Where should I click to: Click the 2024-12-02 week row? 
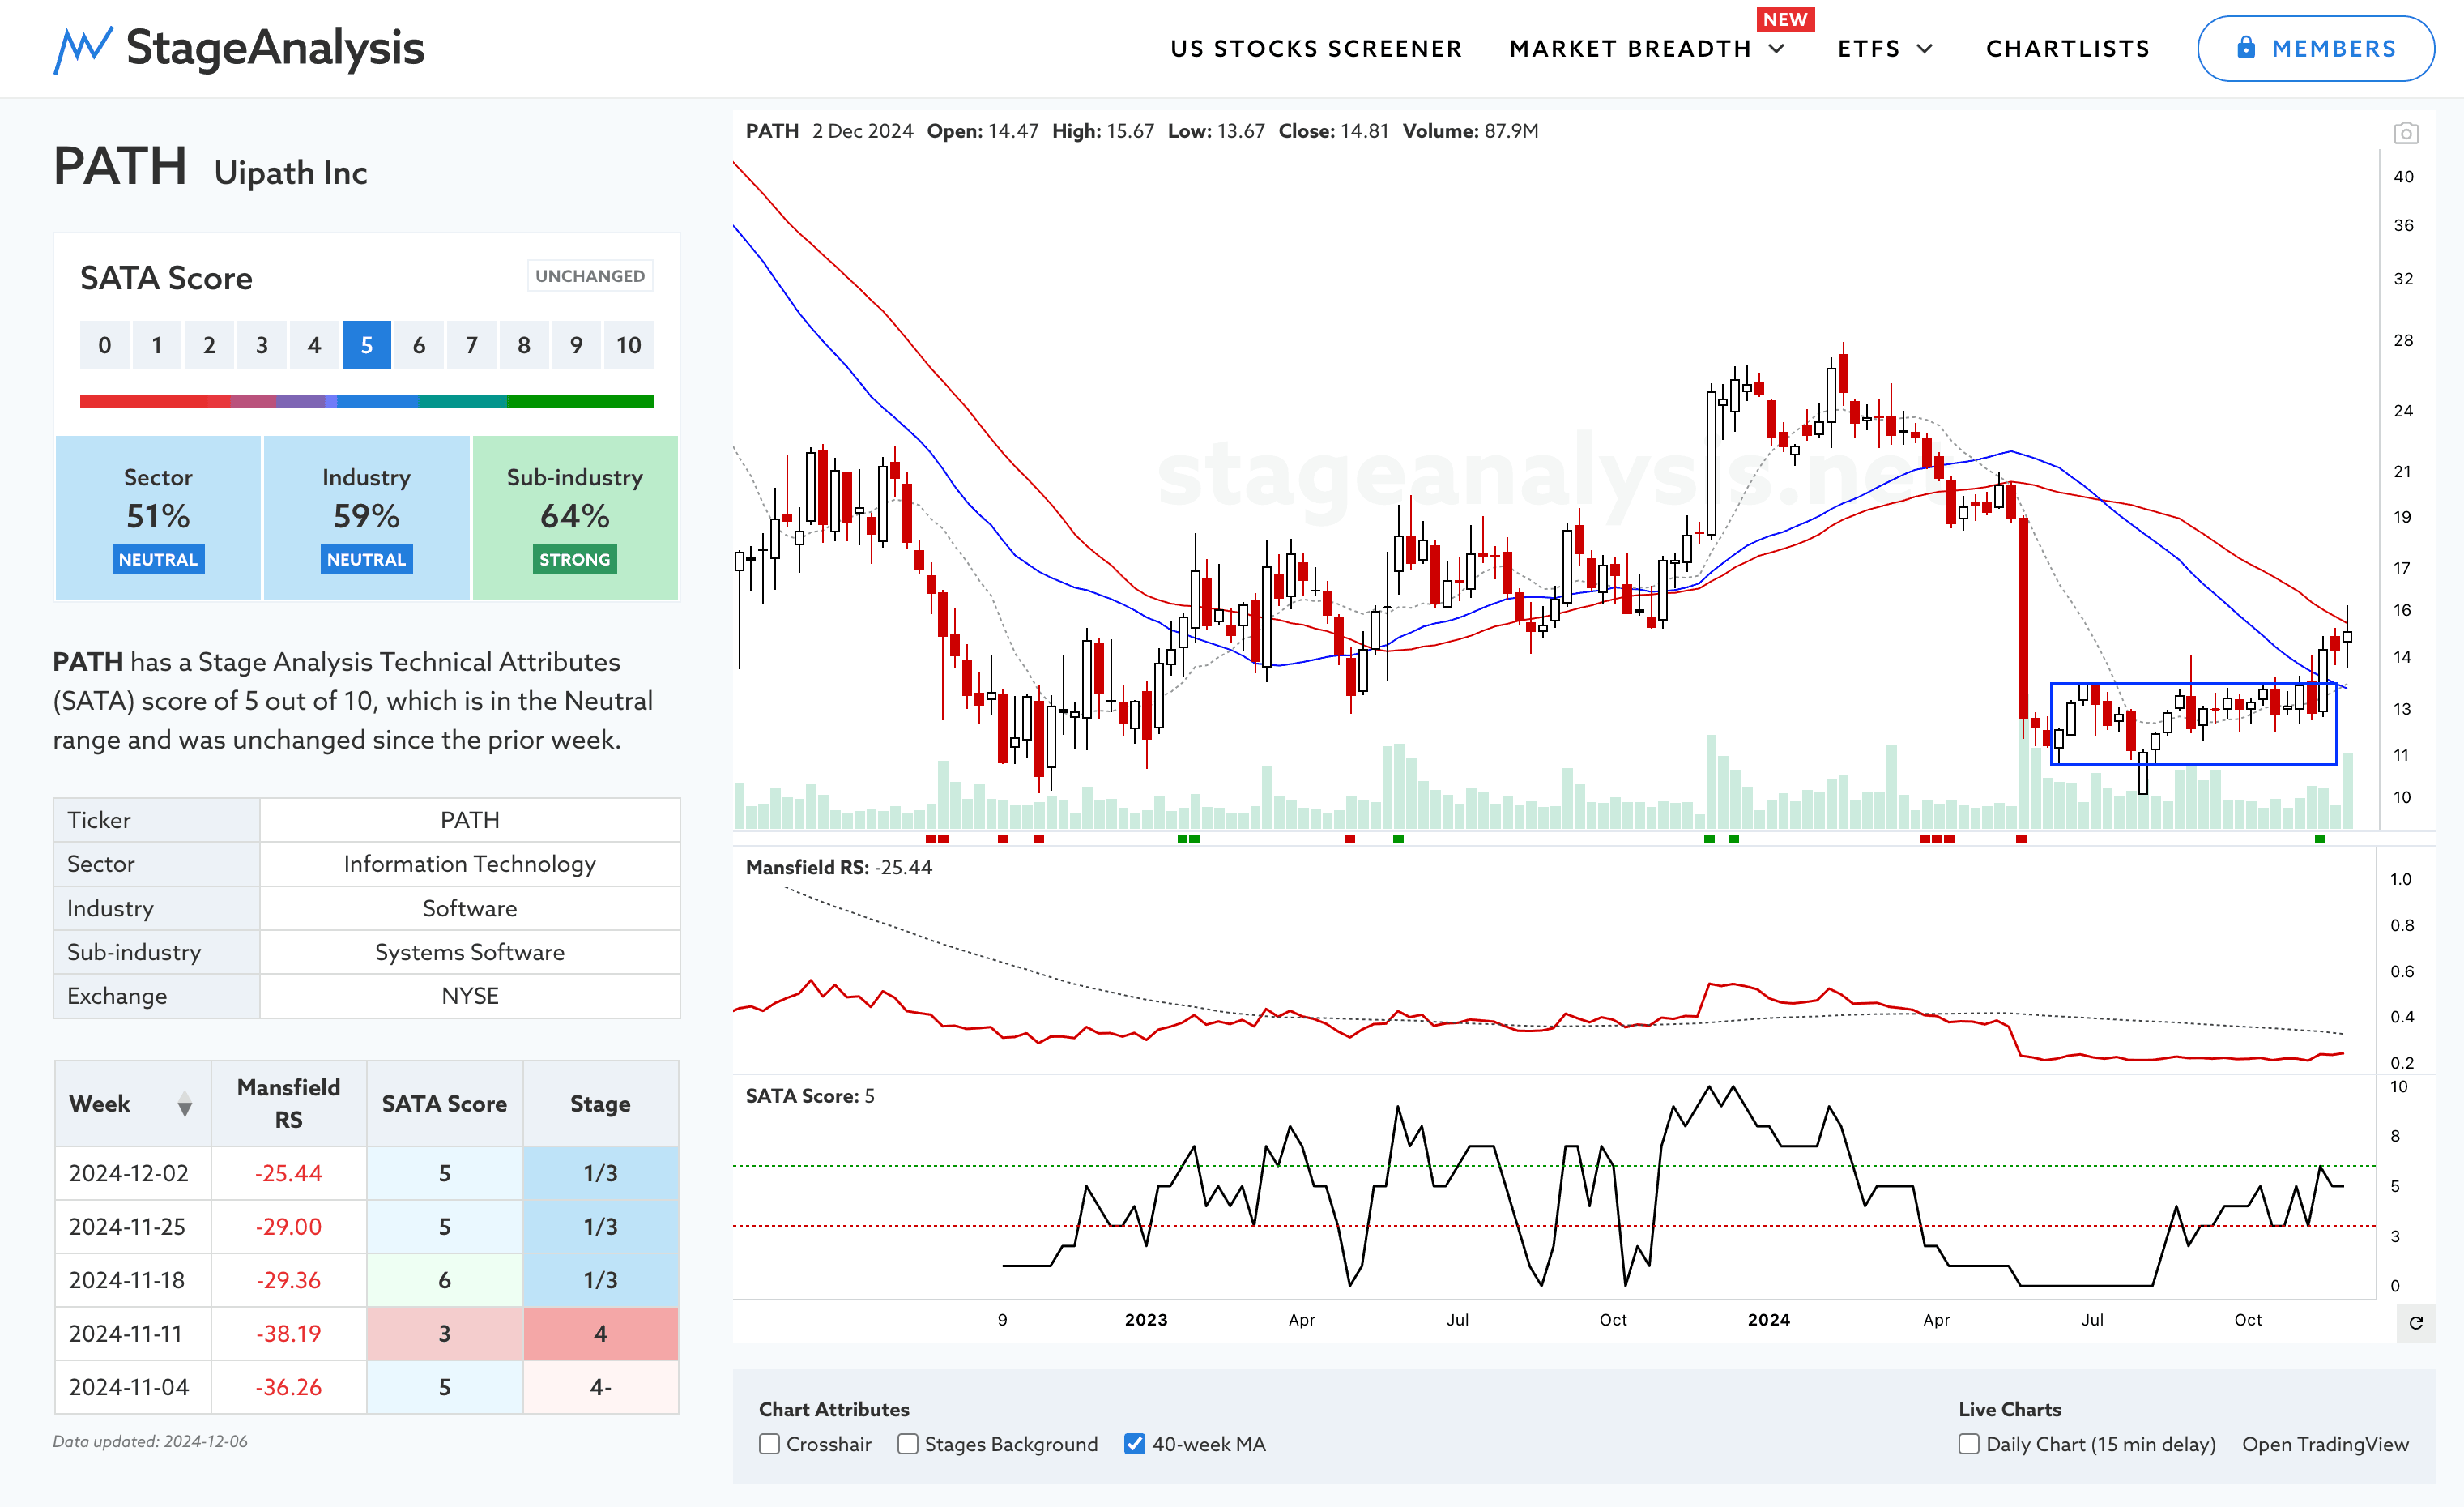point(366,1173)
